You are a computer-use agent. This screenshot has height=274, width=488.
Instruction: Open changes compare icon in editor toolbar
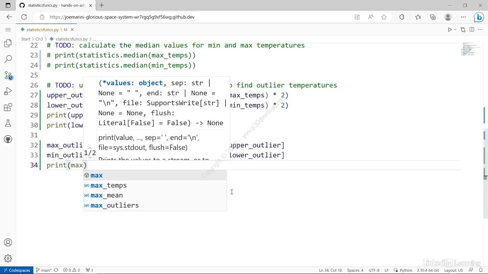coord(463,29)
